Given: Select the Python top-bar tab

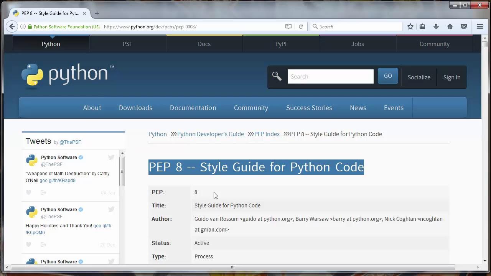Looking at the screenshot, I should tap(51, 44).
